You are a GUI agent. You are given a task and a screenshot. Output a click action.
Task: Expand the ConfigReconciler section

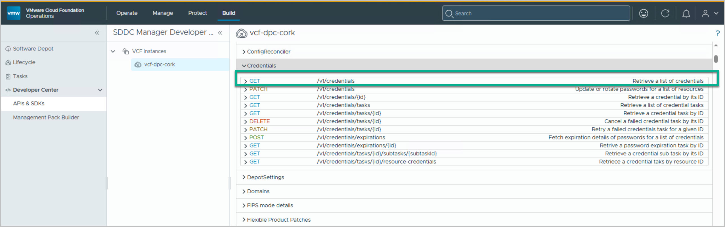(x=244, y=52)
